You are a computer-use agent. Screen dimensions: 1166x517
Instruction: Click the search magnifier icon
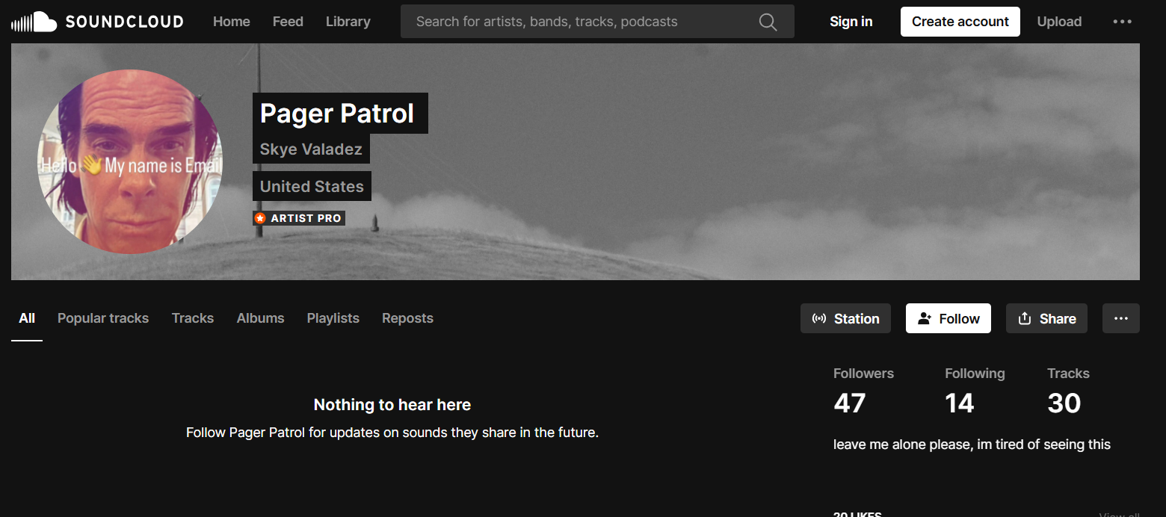pyautogui.click(x=768, y=22)
